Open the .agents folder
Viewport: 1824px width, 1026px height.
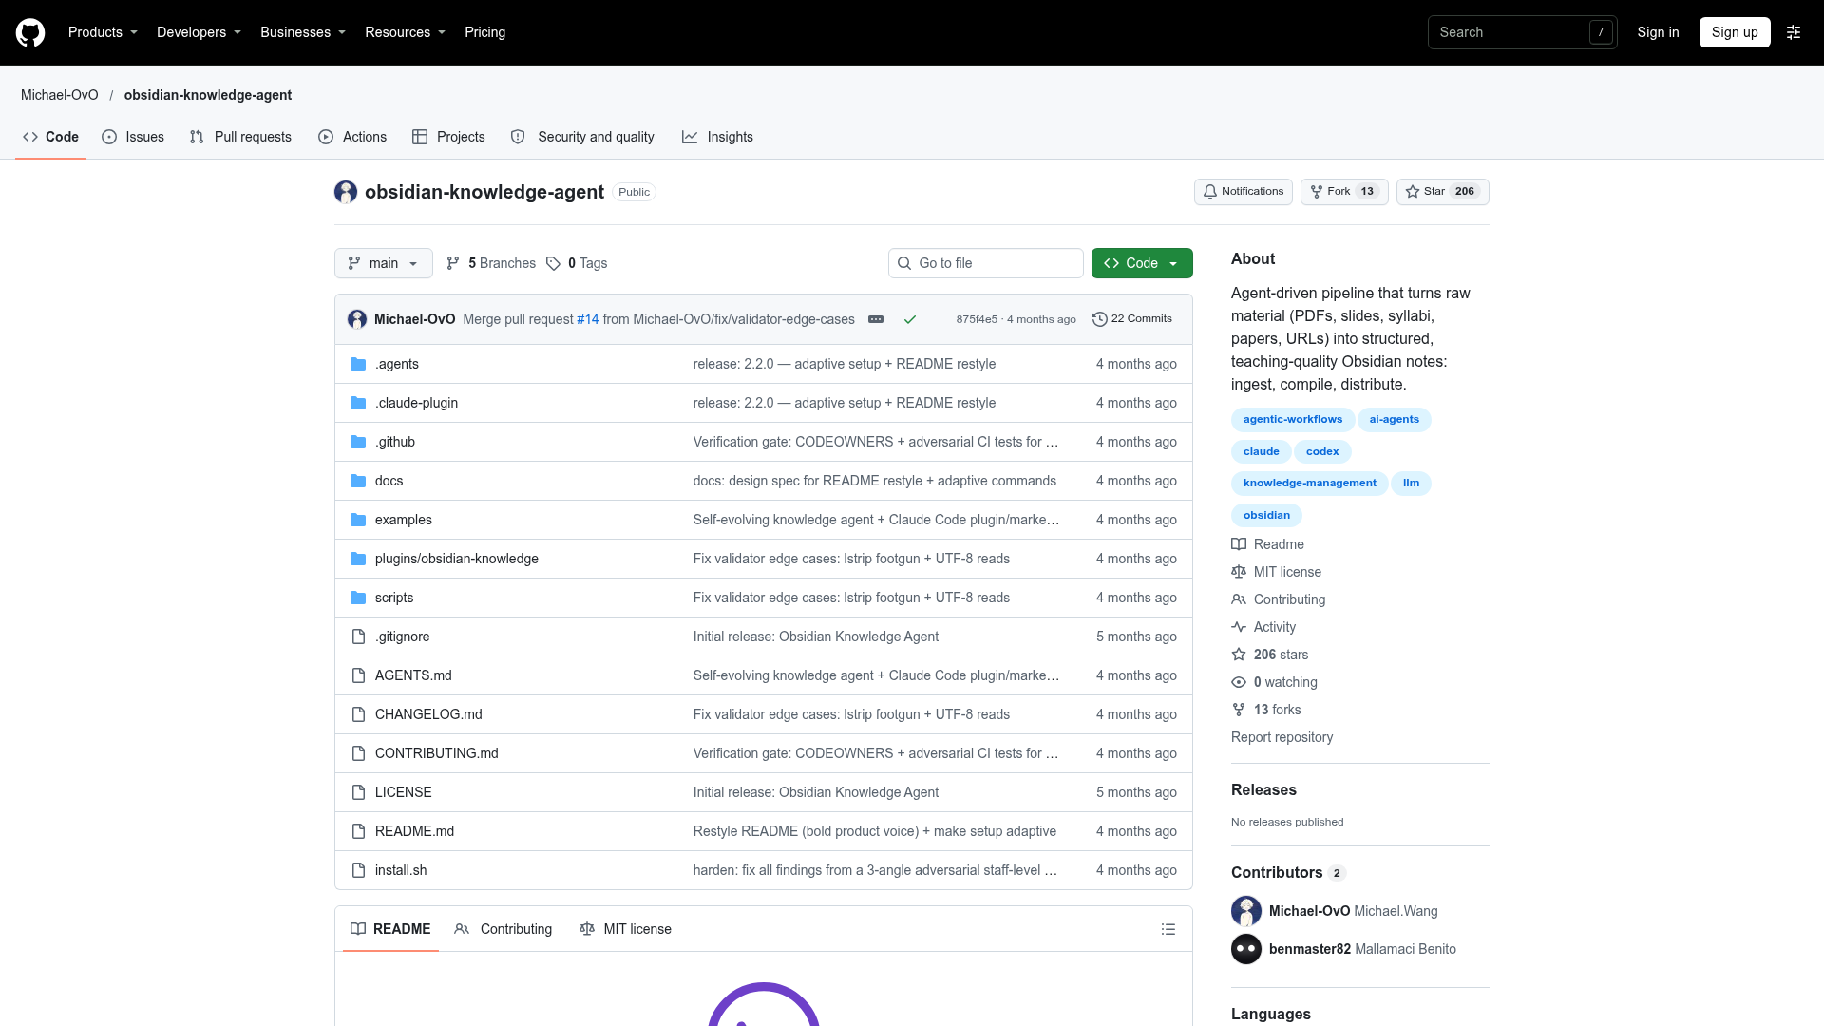point(397,364)
